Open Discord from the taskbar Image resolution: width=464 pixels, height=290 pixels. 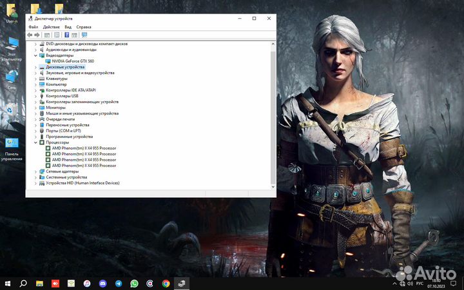[102, 283]
